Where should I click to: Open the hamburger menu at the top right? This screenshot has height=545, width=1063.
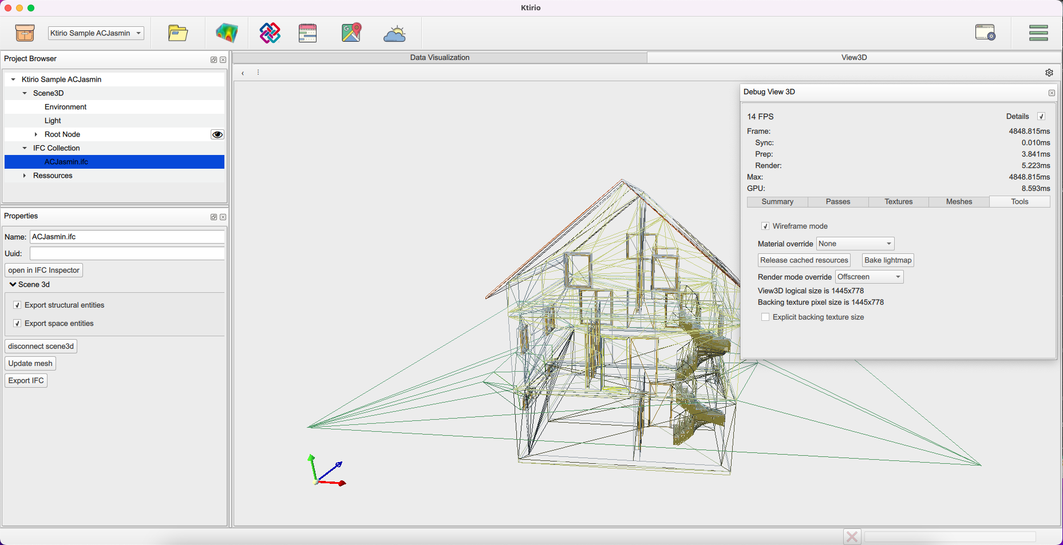tap(1038, 33)
